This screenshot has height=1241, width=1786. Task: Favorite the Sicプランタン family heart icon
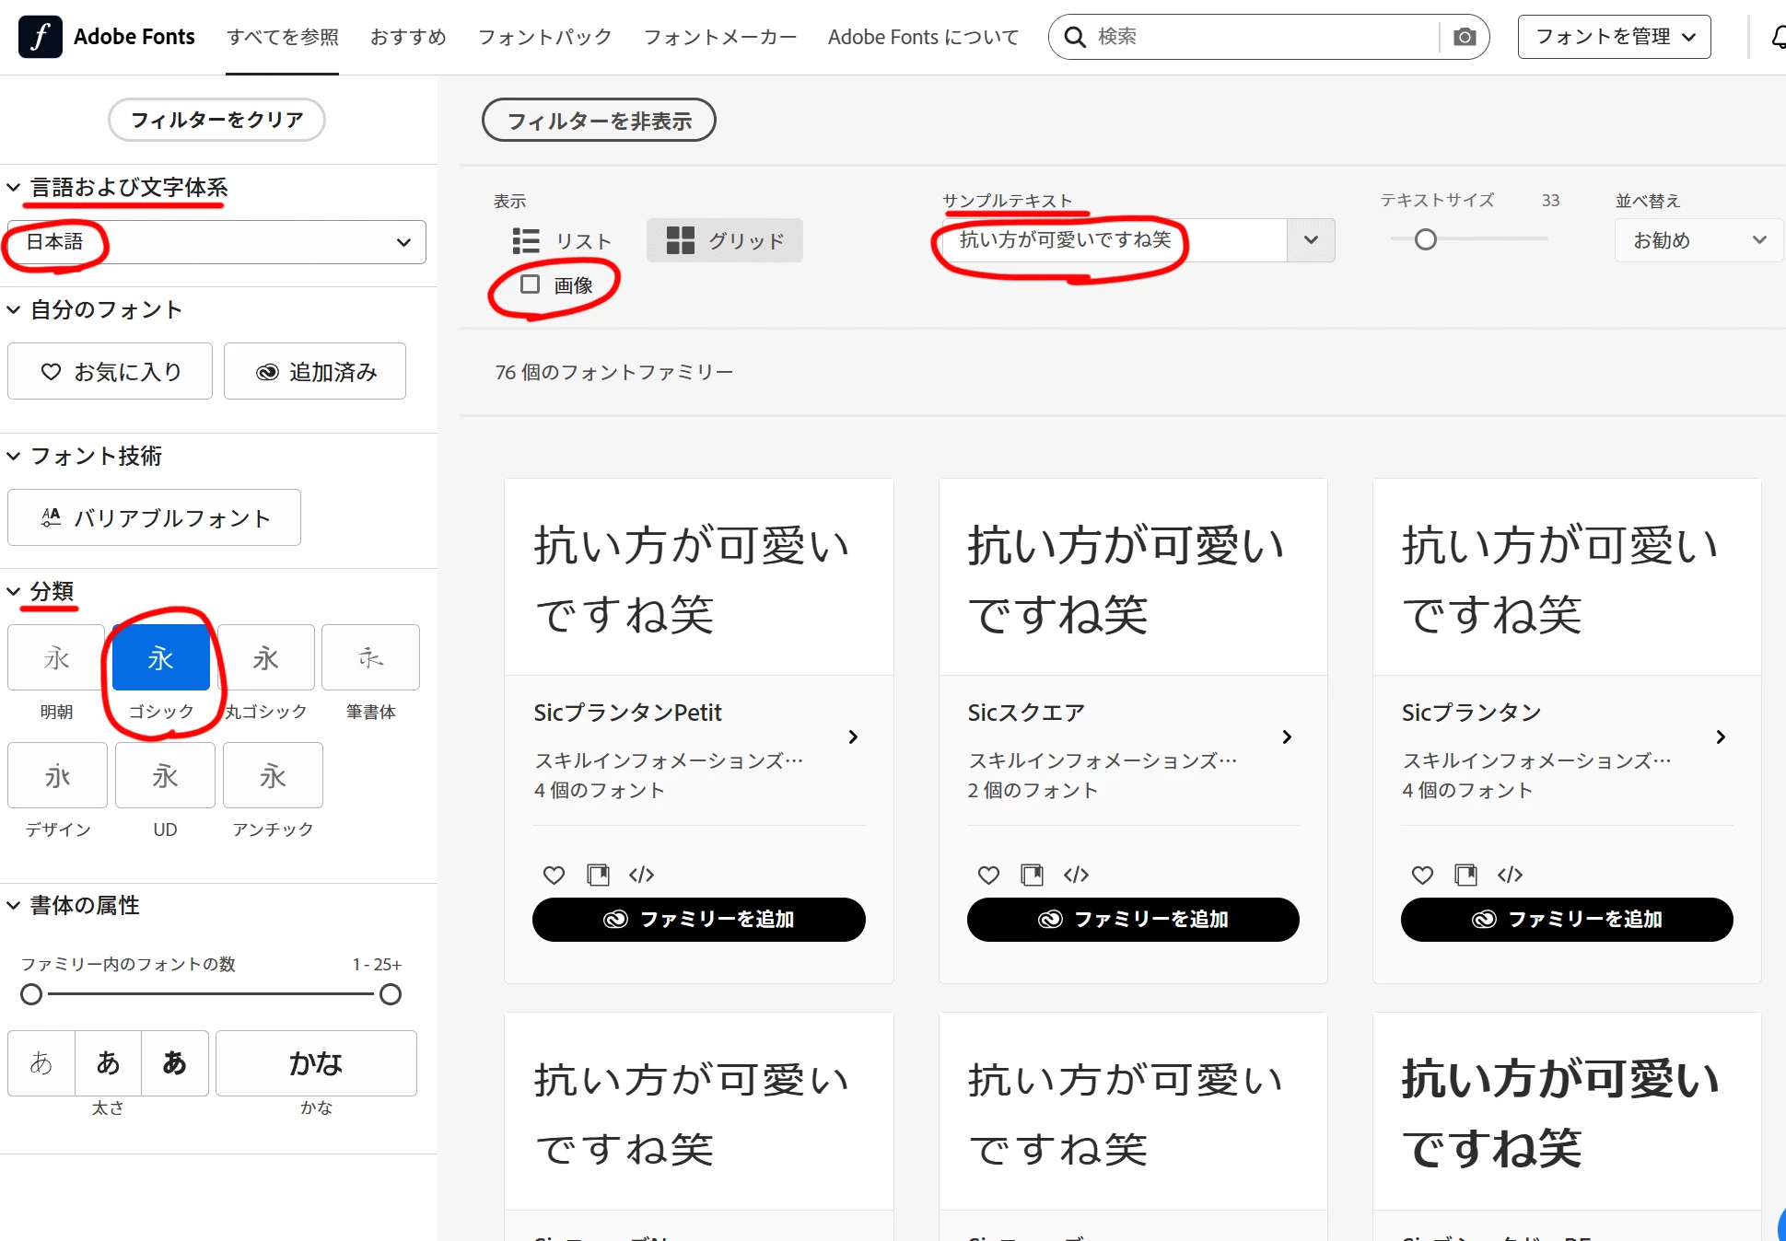[1422, 875]
